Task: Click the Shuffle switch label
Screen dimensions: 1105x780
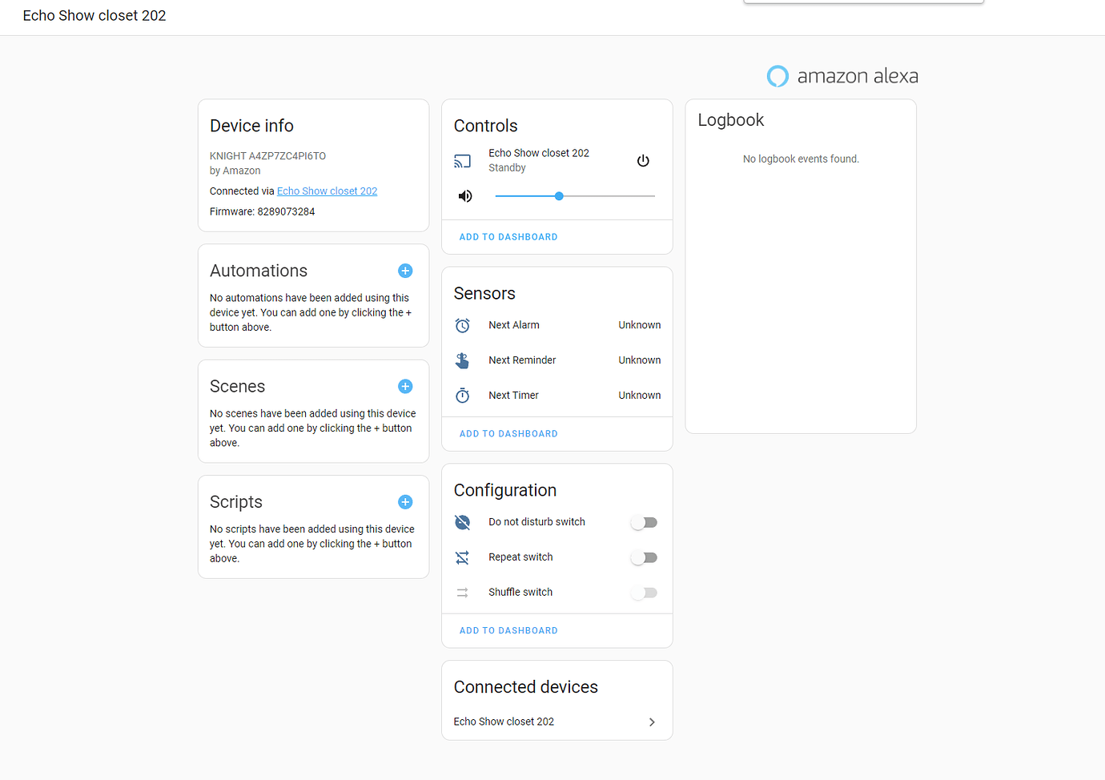Action: [x=520, y=593]
